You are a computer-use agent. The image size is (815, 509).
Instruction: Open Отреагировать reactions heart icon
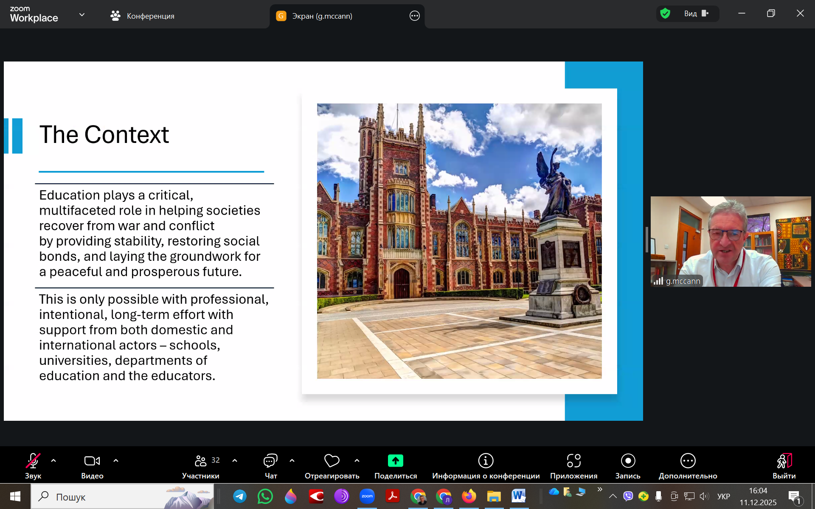tap(332, 465)
